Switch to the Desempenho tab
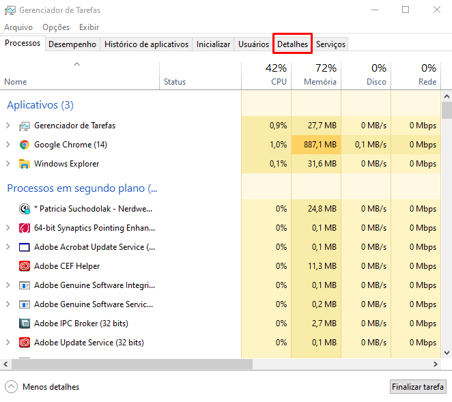 72,44
